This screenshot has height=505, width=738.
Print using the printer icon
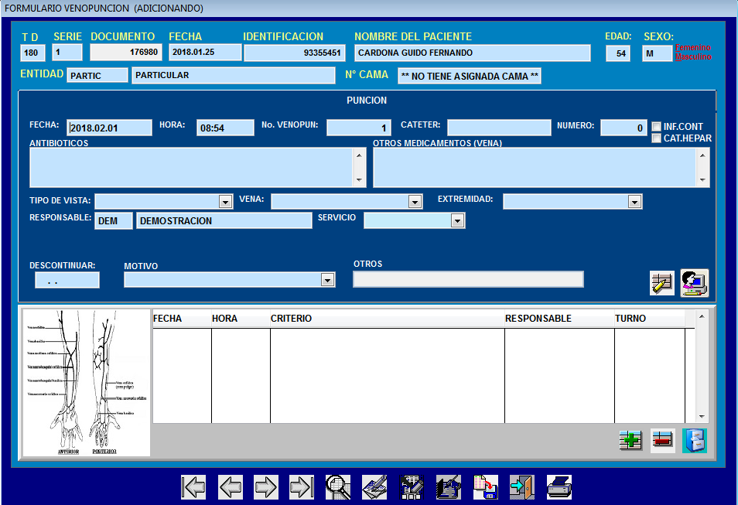tap(559, 487)
